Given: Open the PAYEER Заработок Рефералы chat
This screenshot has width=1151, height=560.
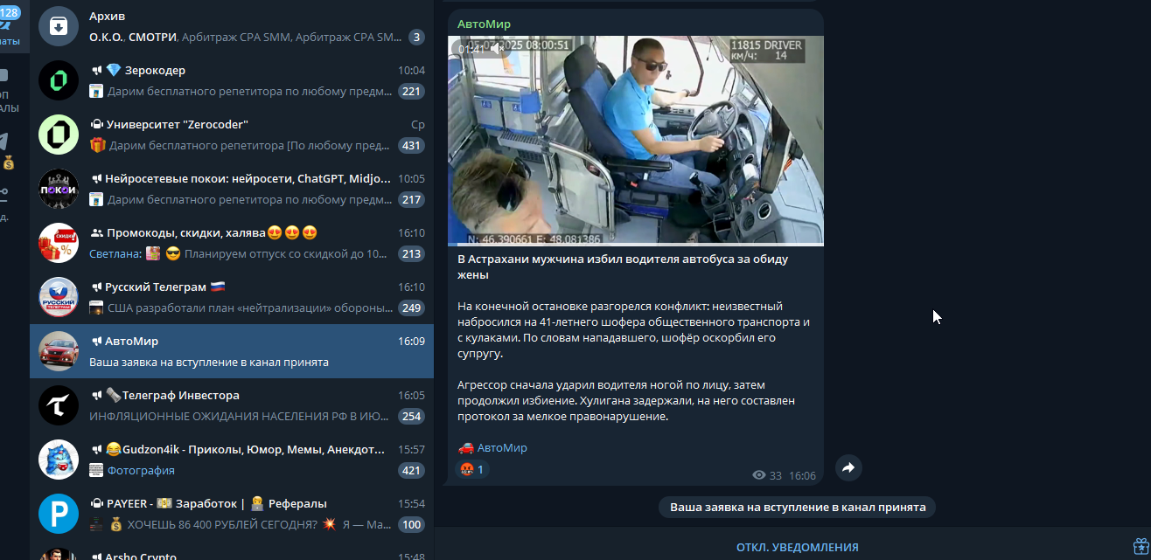Looking at the screenshot, I should [x=232, y=514].
